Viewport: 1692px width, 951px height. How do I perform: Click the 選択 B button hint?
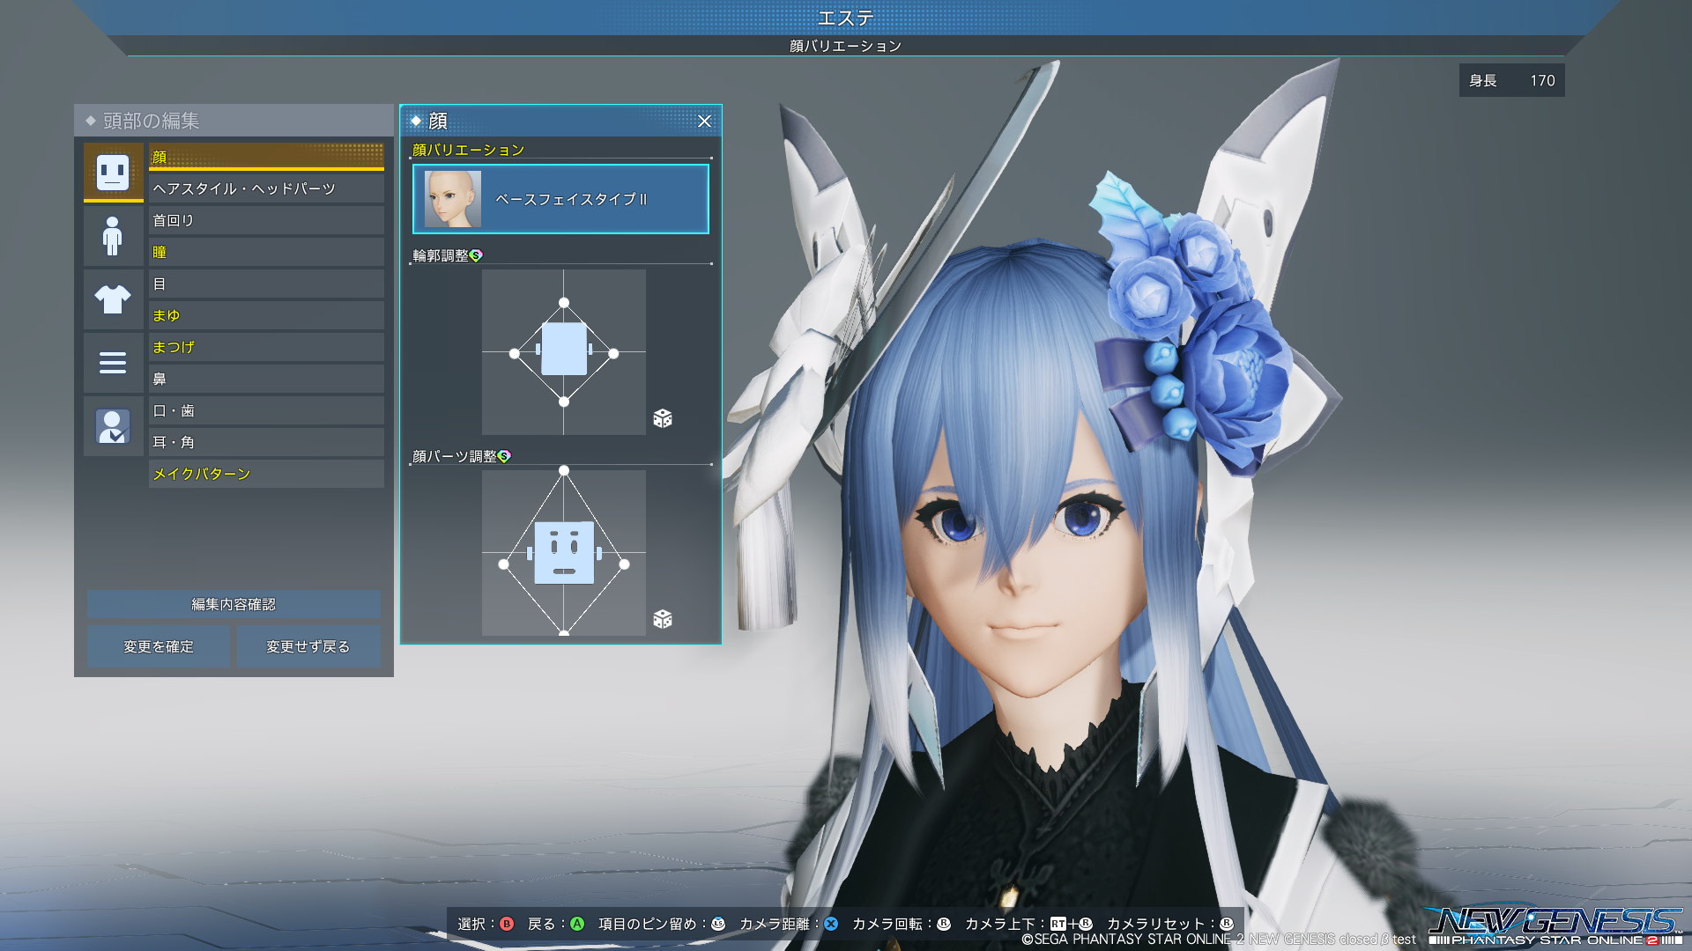(486, 924)
